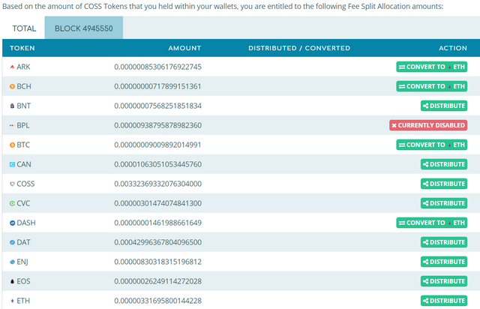Switch to the TOTAL tab
The height and width of the screenshot is (309, 480).
[x=24, y=28]
